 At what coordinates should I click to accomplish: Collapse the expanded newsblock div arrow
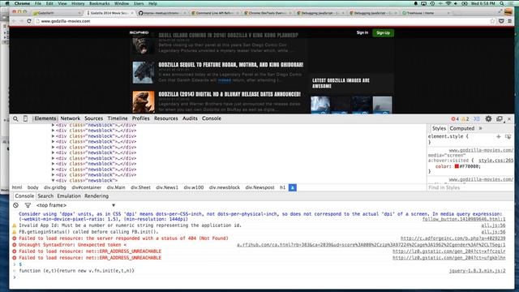click(53, 180)
